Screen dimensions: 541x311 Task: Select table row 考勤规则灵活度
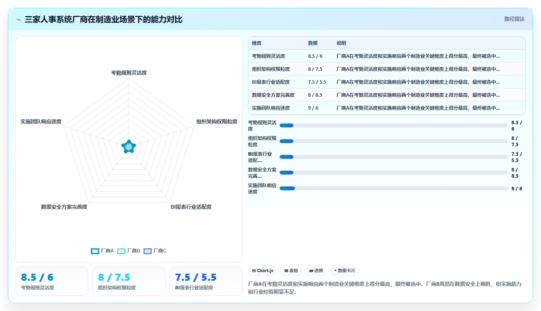(387, 56)
